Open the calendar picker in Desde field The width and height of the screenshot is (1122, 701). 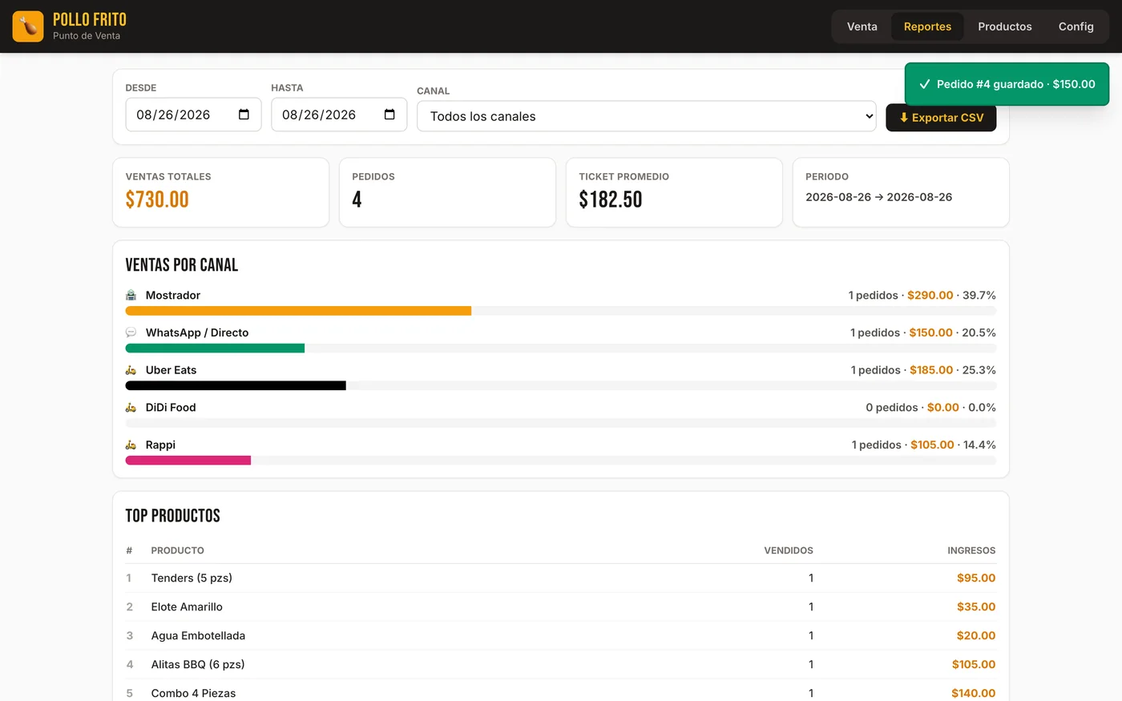244,115
